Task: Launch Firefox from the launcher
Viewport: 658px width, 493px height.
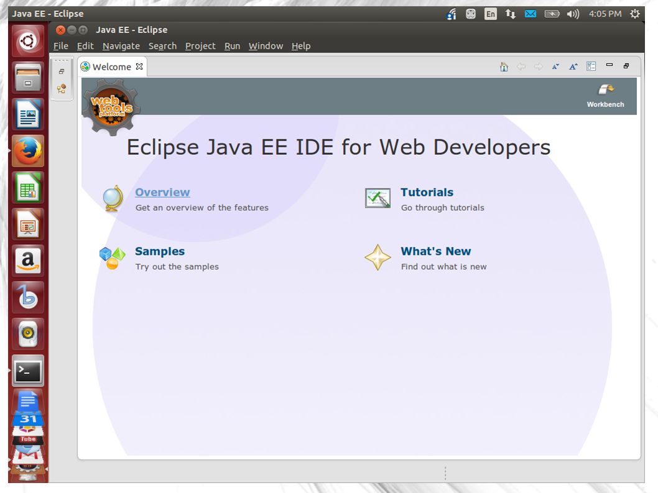Action: coord(28,151)
